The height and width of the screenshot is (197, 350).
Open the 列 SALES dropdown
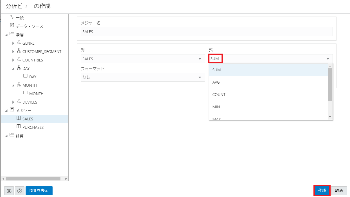pyautogui.click(x=200, y=59)
